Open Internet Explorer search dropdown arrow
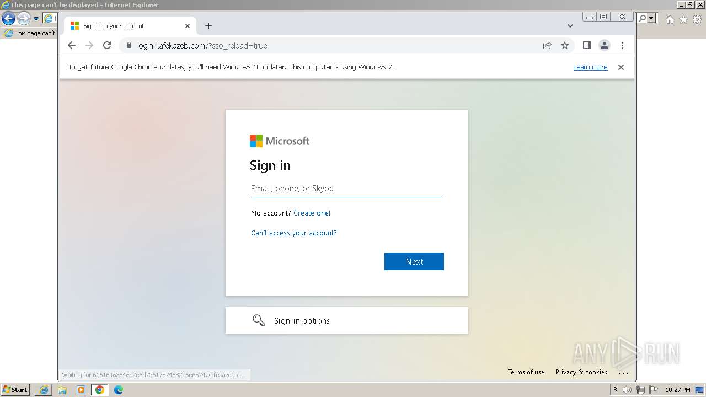This screenshot has height=397, width=706. (x=651, y=19)
